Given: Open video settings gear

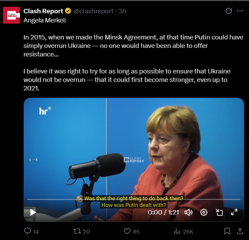Looking at the screenshot, I should coord(204,212).
